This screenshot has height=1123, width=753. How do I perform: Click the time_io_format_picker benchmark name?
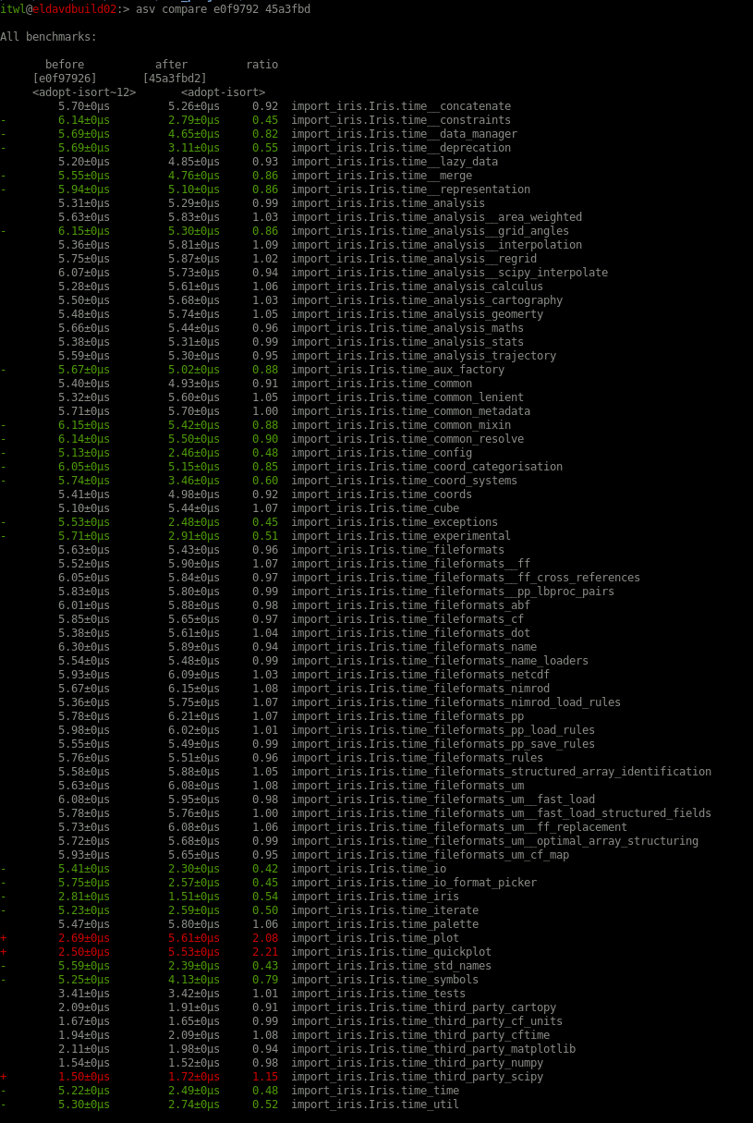(x=414, y=883)
